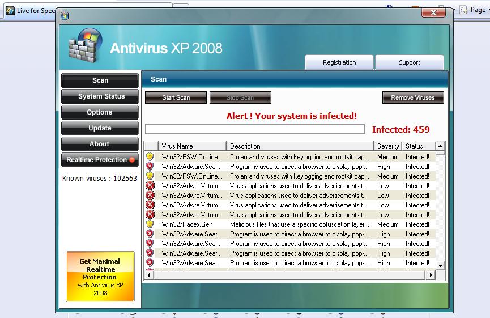Click the window title bar app icon
Screen dimensions: 490x318
[65, 16]
